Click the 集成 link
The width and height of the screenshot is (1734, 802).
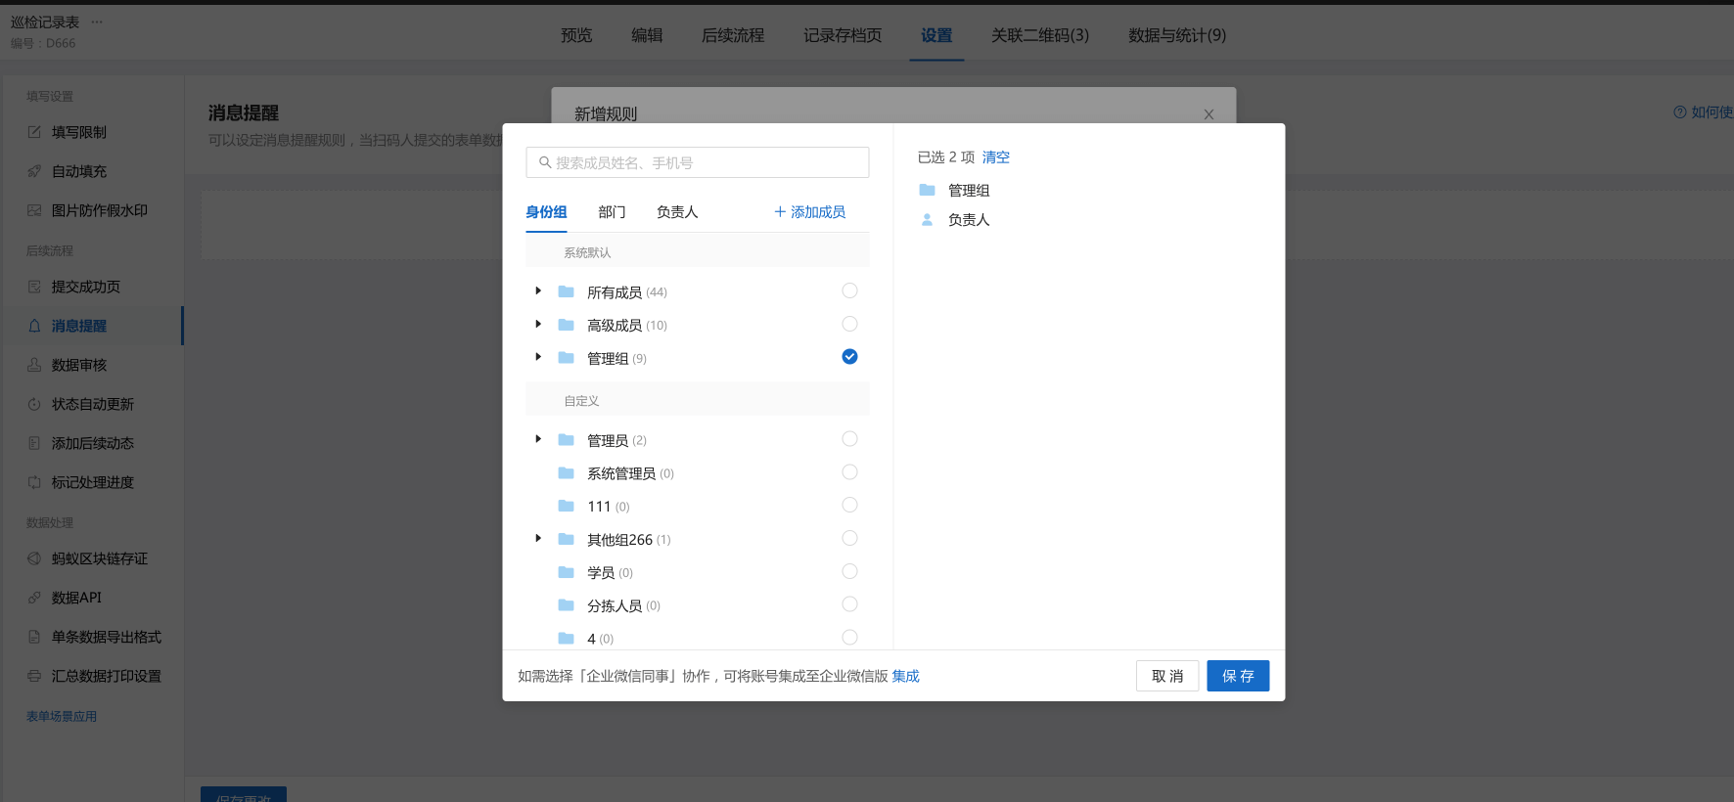coord(906,676)
